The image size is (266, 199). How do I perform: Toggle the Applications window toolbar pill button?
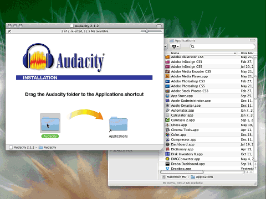tap(253, 40)
